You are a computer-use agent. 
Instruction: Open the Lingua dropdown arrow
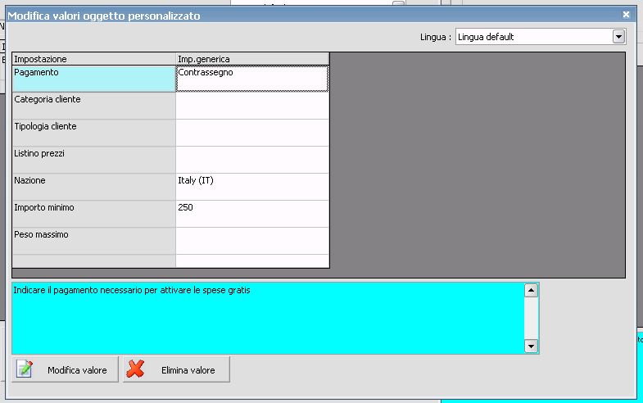(x=618, y=37)
